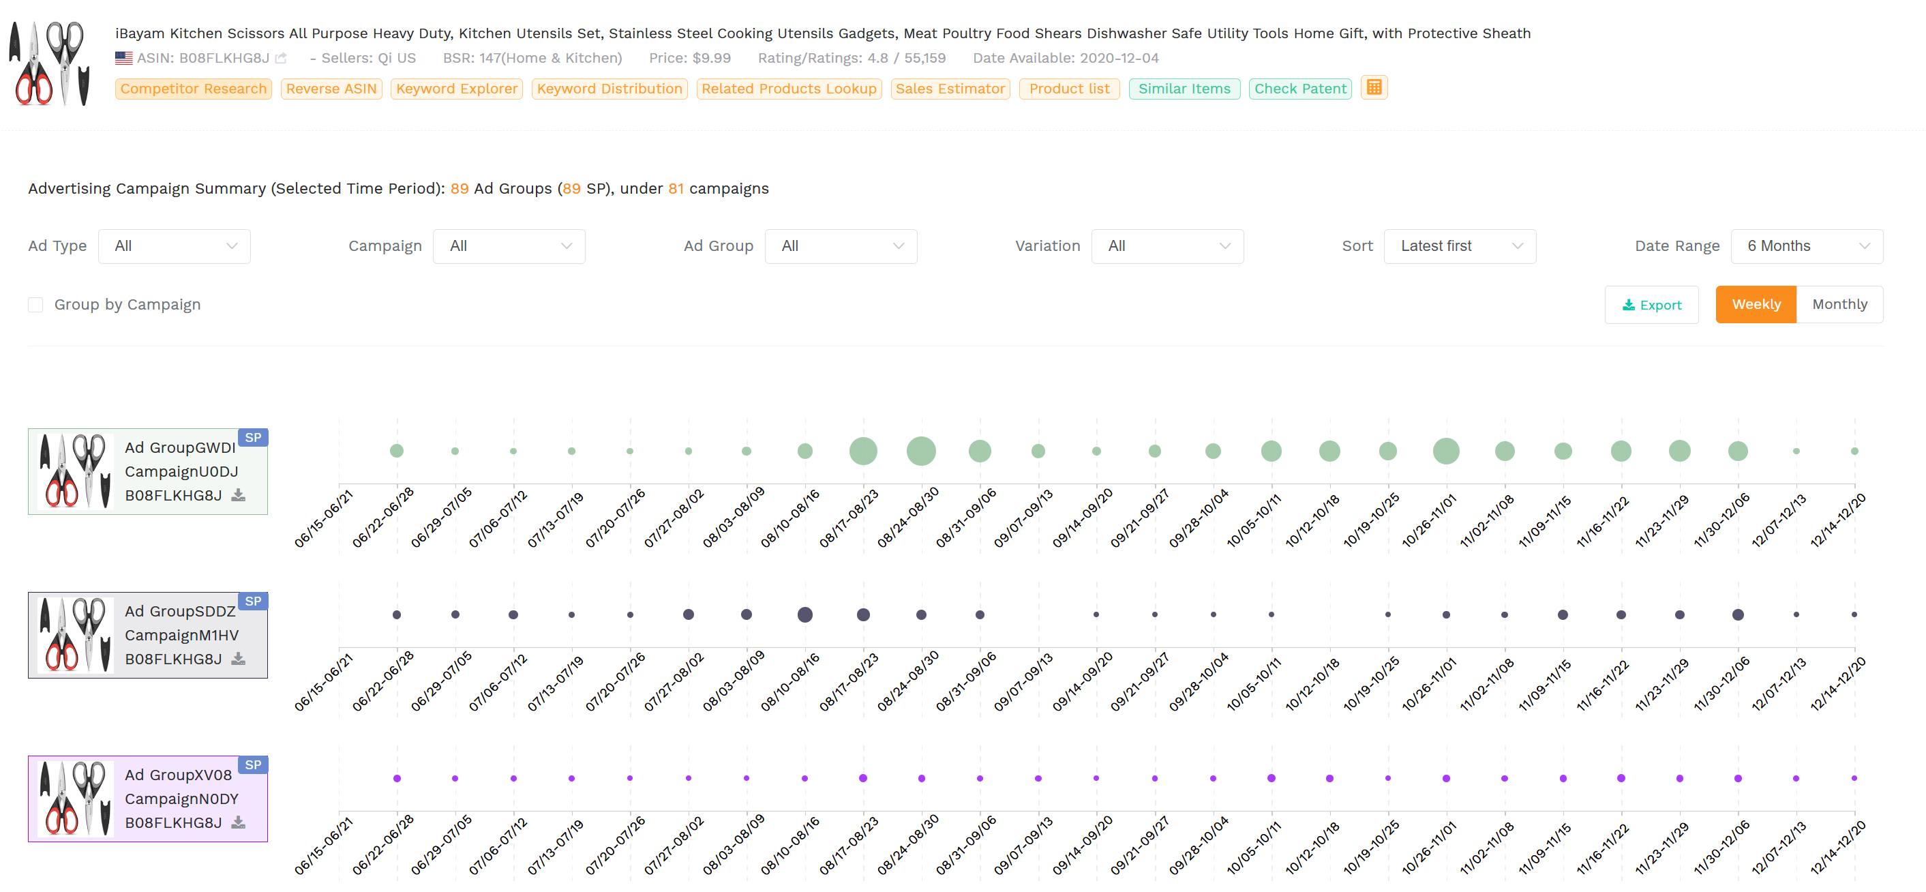Switch the view toggle to Monthly

pos(1840,304)
